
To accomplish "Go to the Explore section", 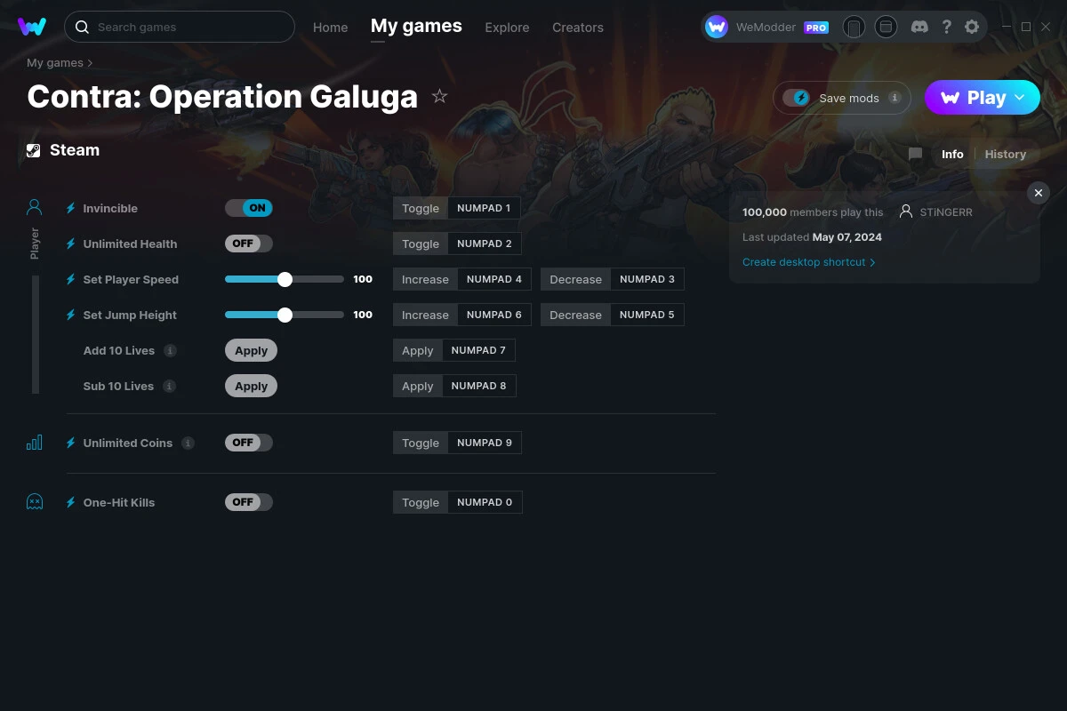I will [507, 28].
